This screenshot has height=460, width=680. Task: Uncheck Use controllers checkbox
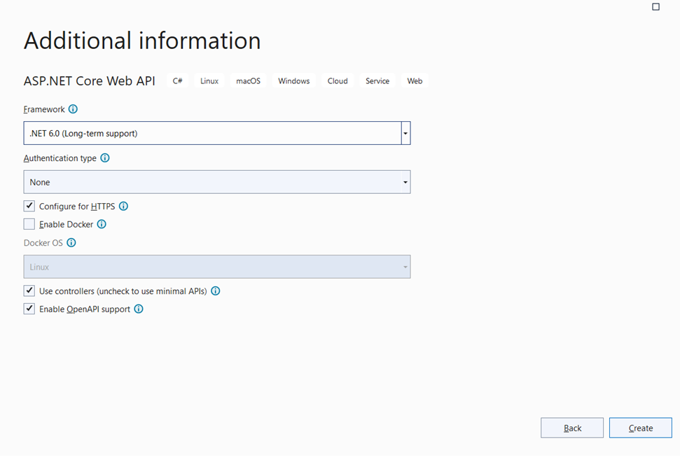pos(29,291)
